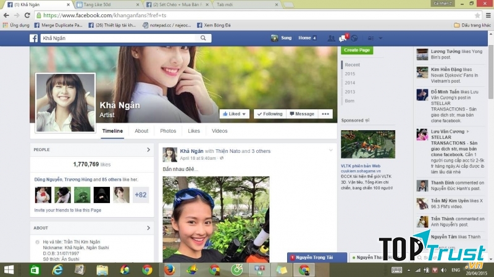
Task: Switch to the Videos tab
Action: (x=220, y=131)
